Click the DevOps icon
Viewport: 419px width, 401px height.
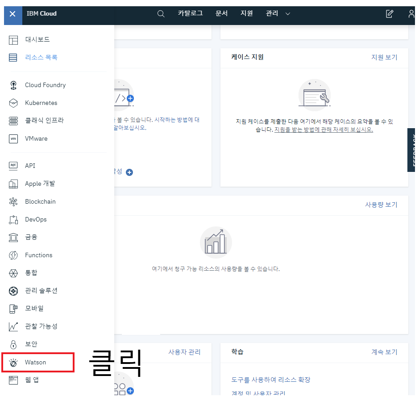click(x=13, y=220)
